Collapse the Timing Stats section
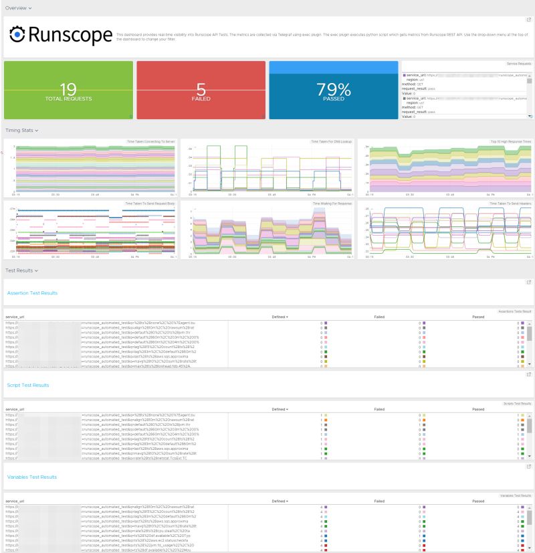 (x=20, y=131)
